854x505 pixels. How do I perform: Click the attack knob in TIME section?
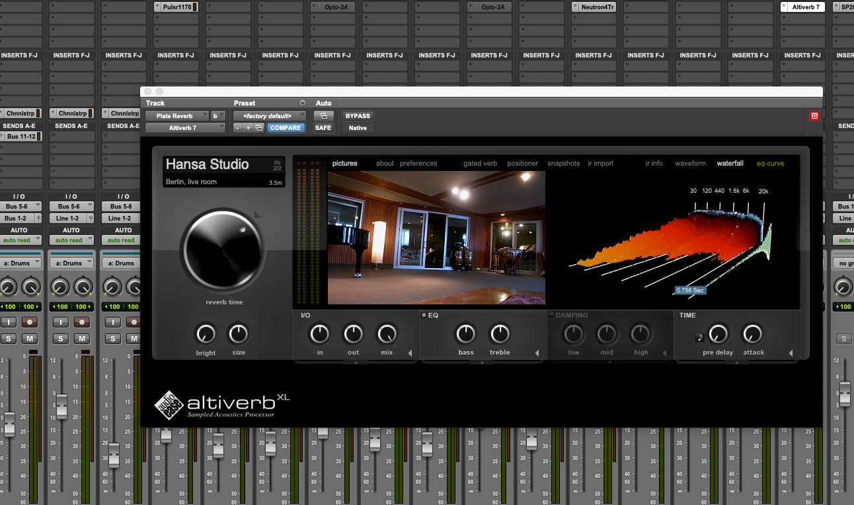tap(753, 334)
